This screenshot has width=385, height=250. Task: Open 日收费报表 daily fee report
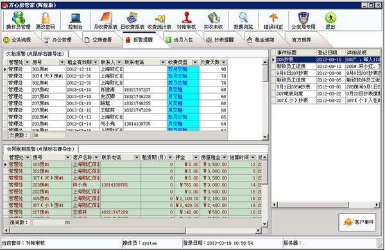[133, 21]
